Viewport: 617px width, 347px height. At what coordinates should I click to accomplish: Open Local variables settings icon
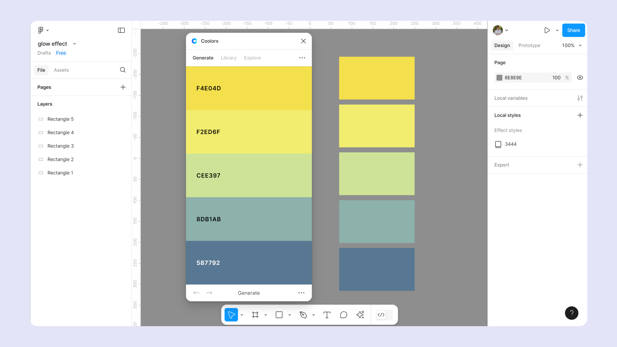click(580, 98)
